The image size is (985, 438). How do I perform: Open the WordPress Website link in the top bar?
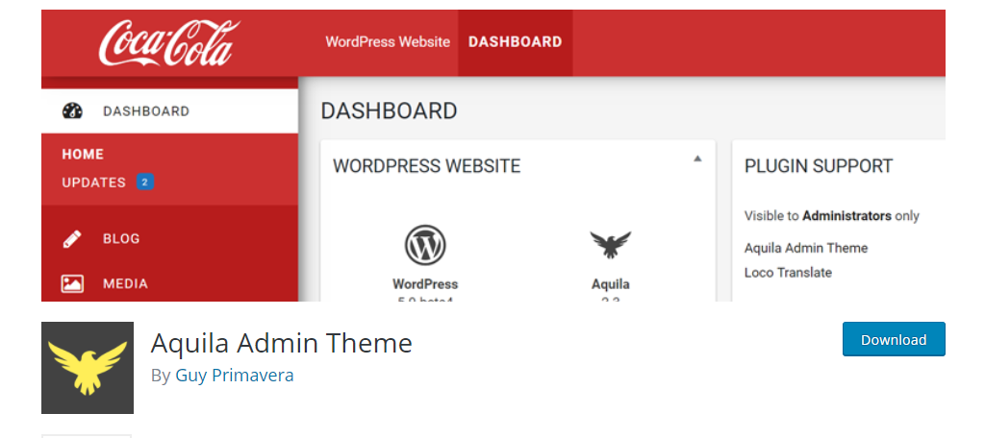pyautogui.click(x=388, y=42)
